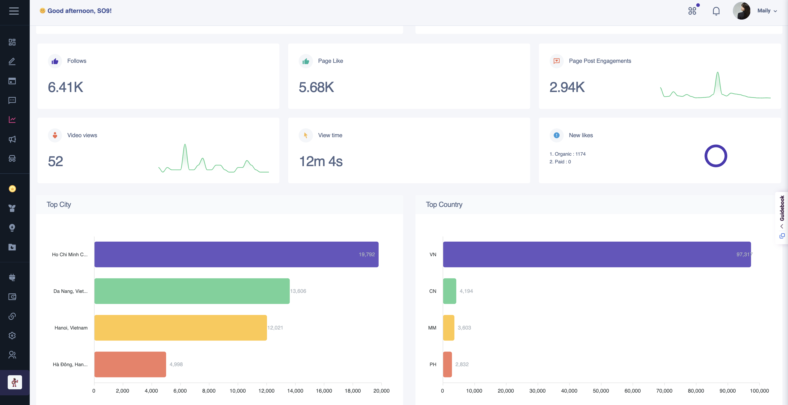The image size is (788, 405).
Task: Click the 52 video views value
Action: click(55, 161)
